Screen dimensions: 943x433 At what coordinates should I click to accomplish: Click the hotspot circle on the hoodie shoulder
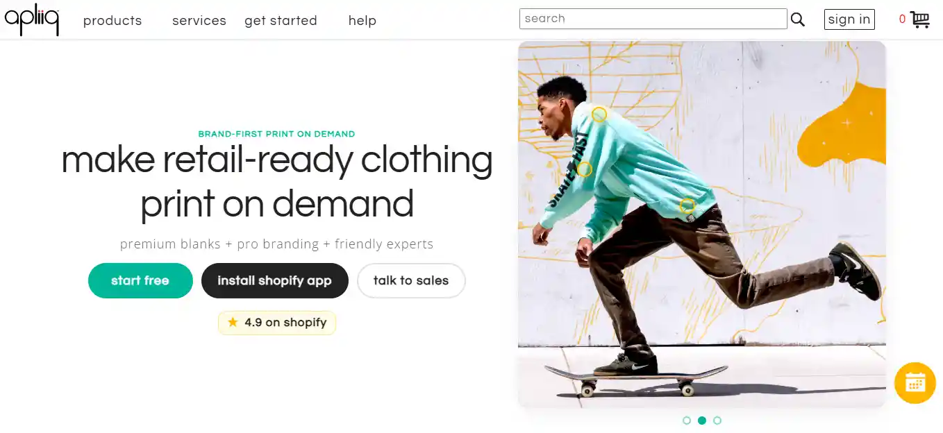(x=599, y=113)
